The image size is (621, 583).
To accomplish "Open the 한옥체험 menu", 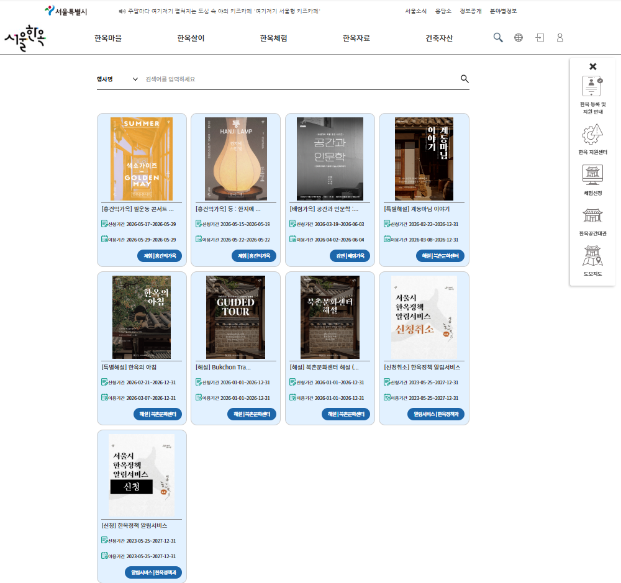I will tap(274, 38).
